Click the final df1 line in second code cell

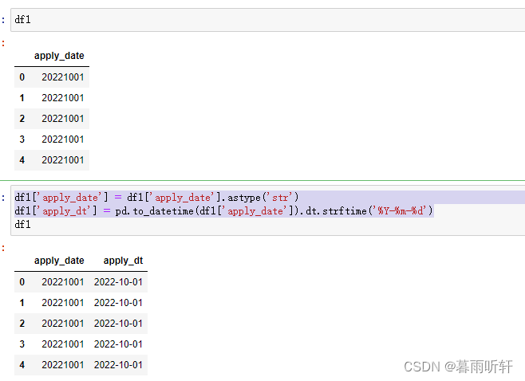[x=23, y=225]
